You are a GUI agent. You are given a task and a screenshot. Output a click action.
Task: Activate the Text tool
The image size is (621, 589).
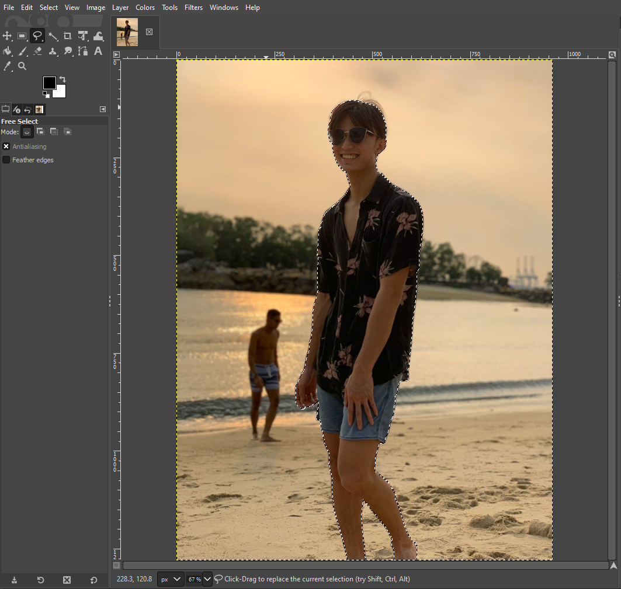point(98,51)
